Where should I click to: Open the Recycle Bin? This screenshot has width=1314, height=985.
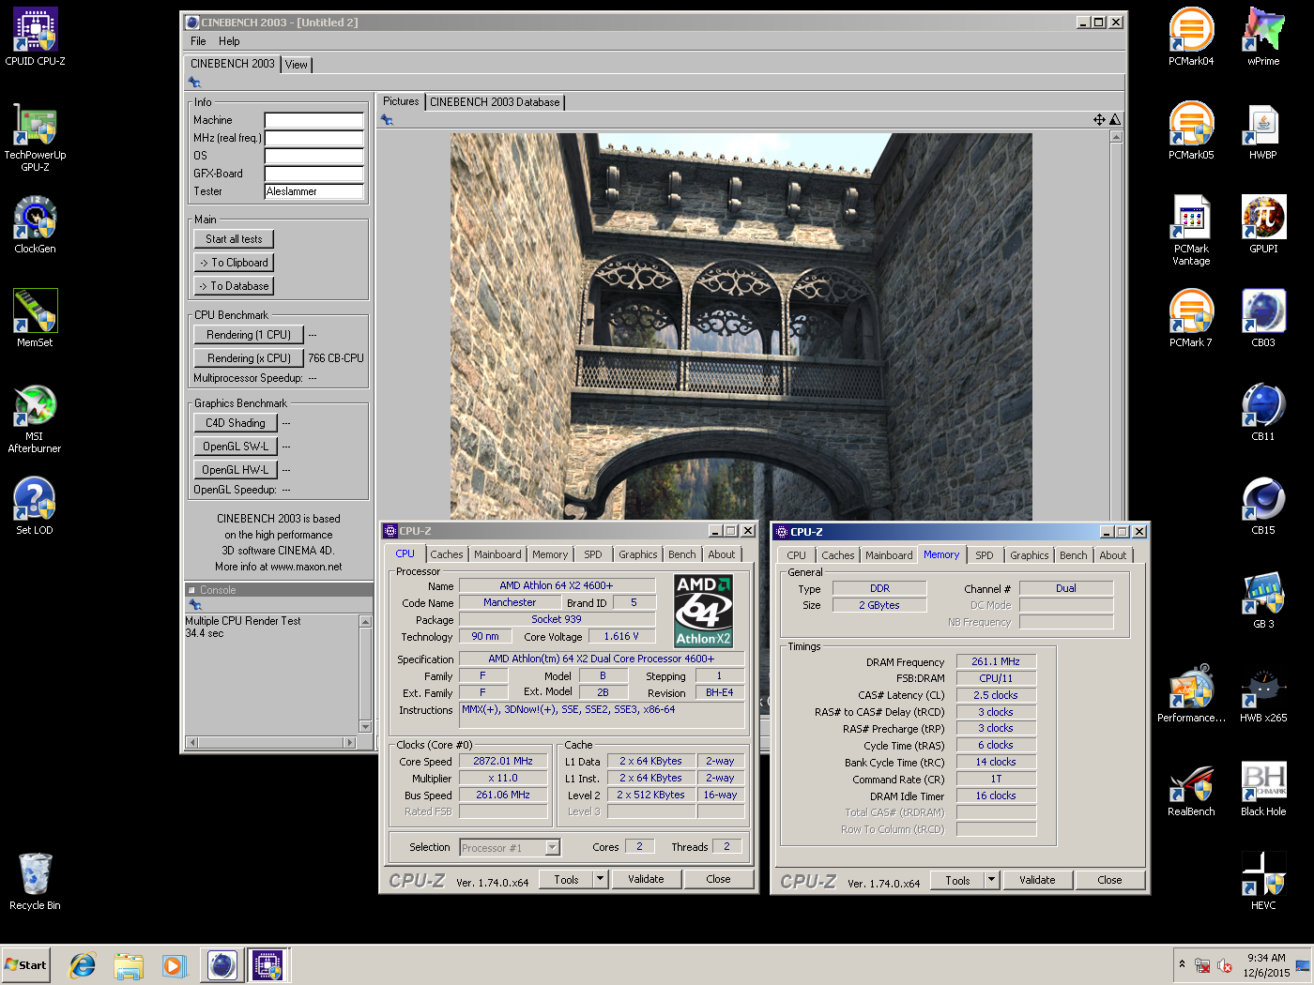[35, 882]
